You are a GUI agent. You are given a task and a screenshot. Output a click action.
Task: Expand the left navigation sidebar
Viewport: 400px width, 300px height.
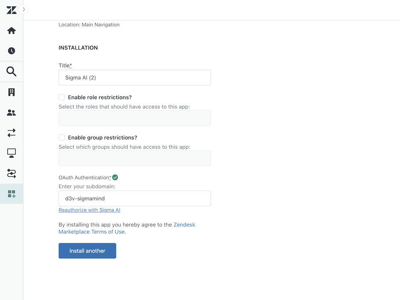tap(24, 9)
